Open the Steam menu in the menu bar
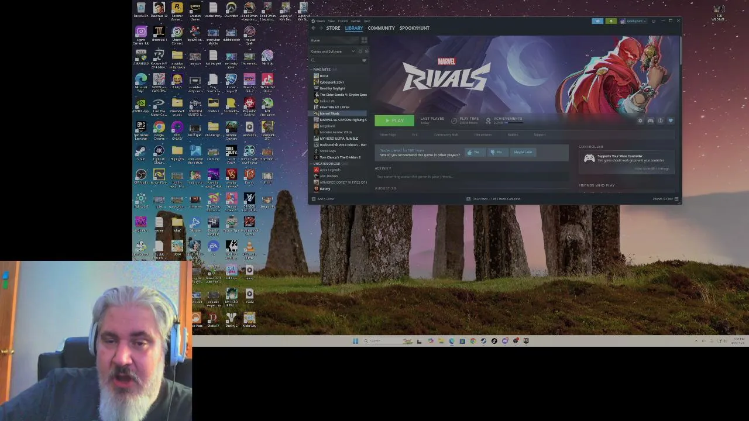Image resolution: width=749 pixels, height=421 pixels. [x=320, y=21]
